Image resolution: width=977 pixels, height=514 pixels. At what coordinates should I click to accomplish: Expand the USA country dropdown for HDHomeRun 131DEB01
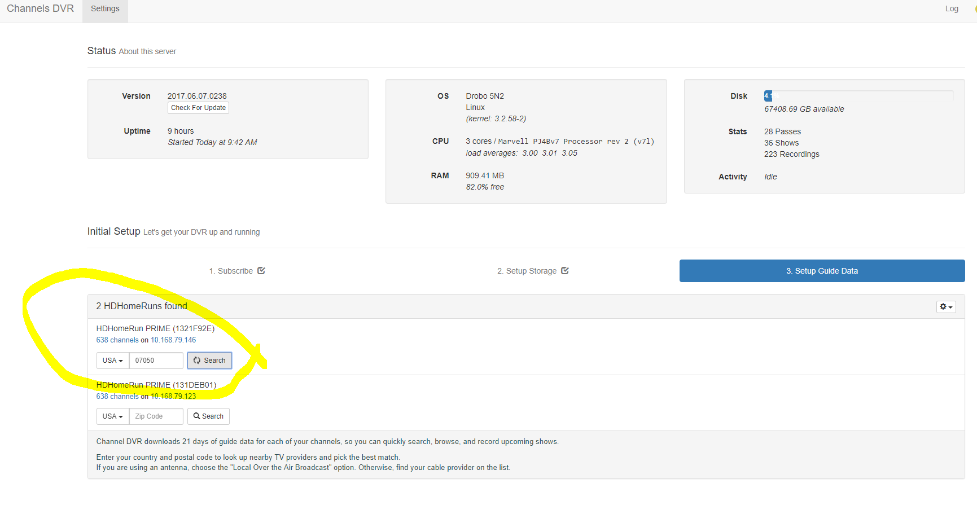click(112, 416)
